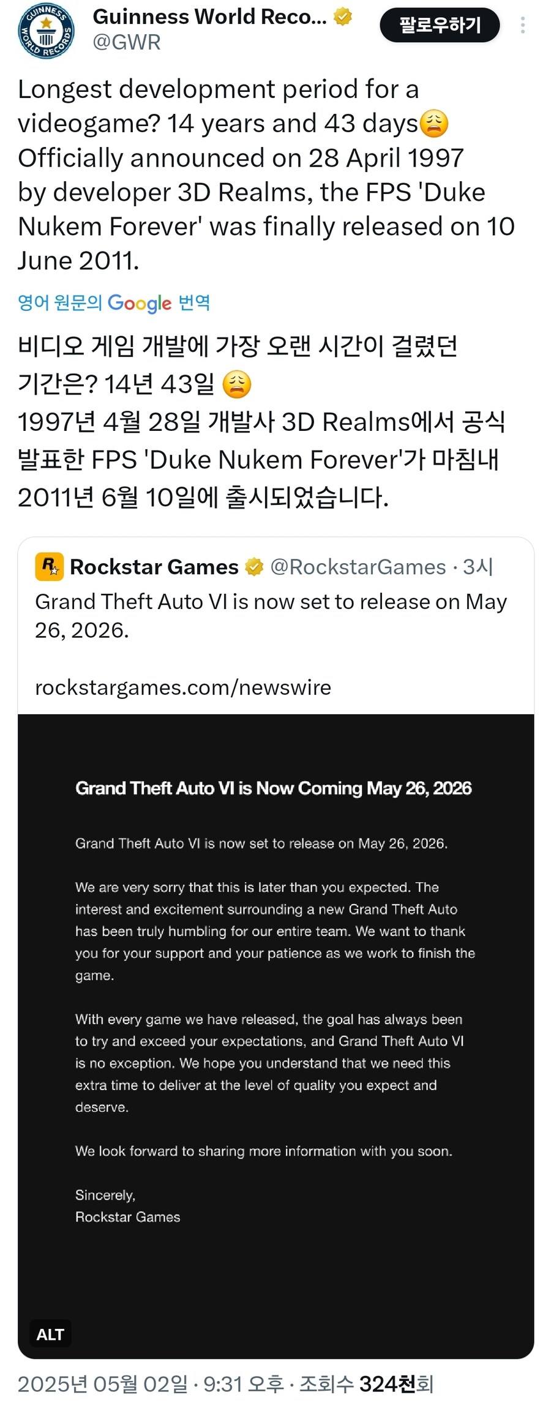Open the rockstargames.com/newswire link
Screen dimensions: 551x1406
(183, 687)
